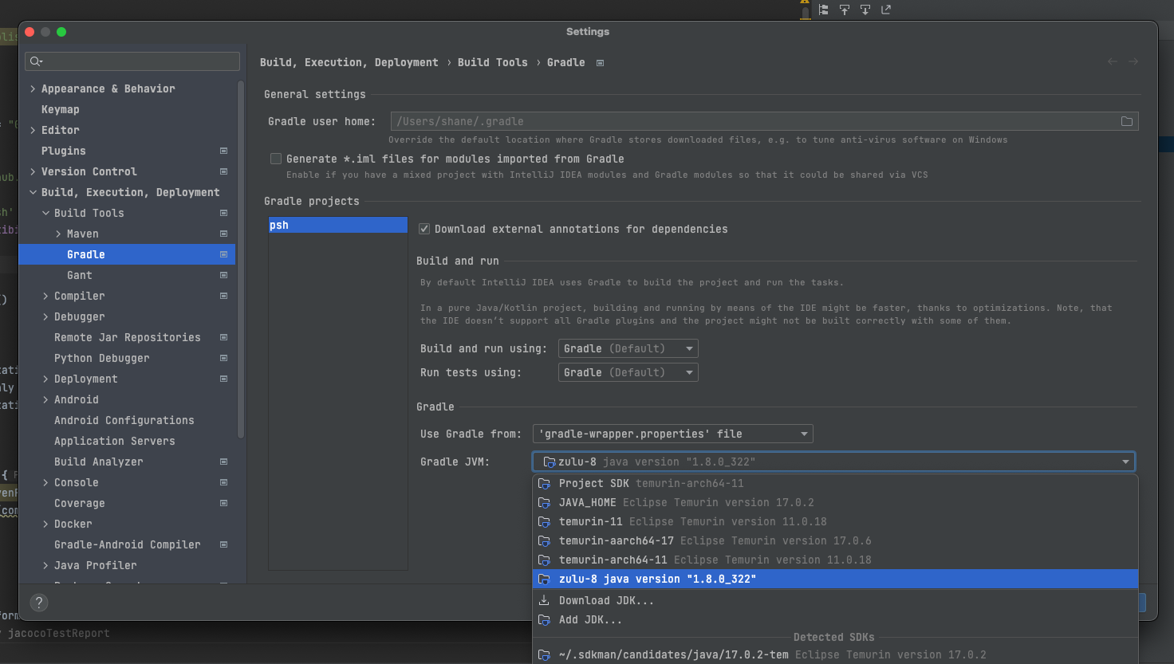The height and width of the screenshot is (664, 1174).
Task: Open Android Configurations settings page
Action: (124, 420)
